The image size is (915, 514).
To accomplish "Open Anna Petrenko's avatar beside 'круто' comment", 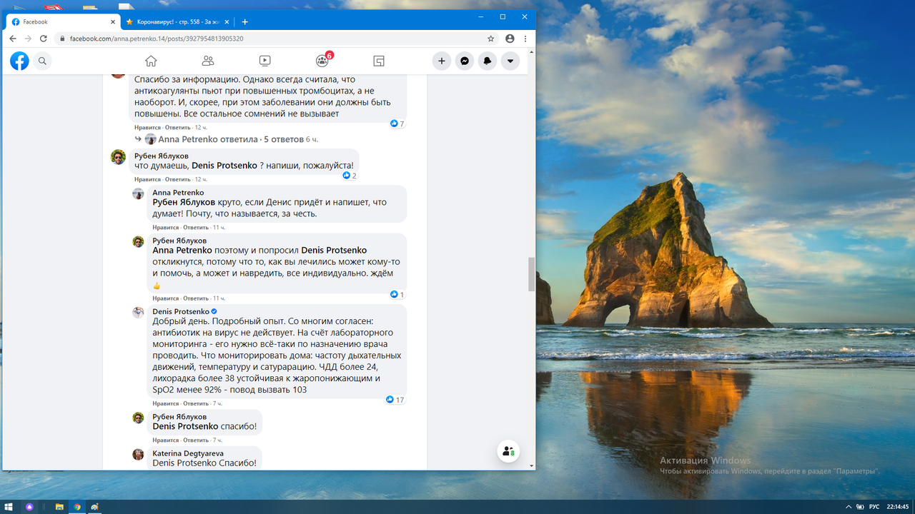I will coord(139,193).
